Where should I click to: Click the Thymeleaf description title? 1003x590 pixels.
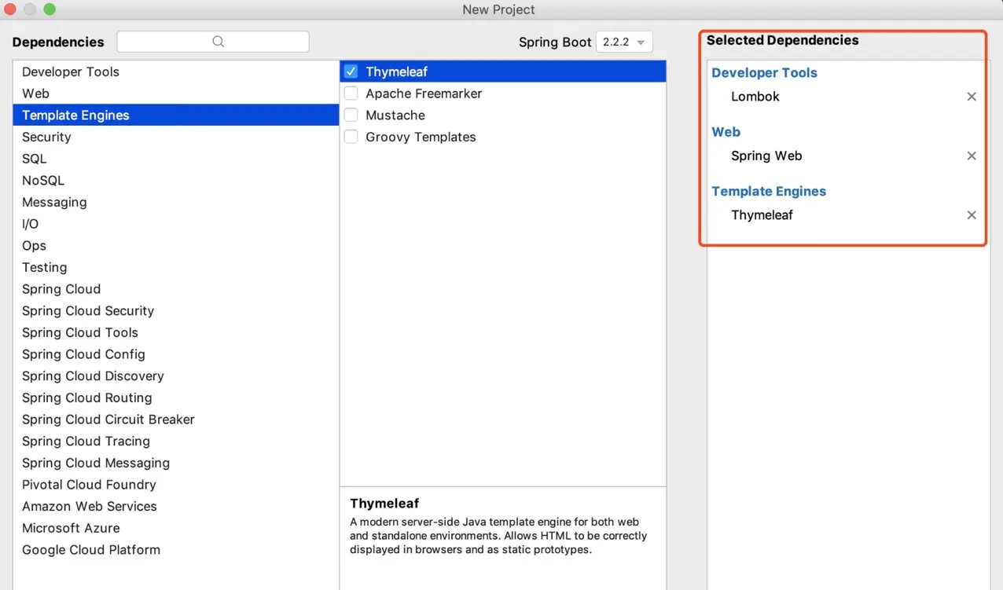click(x=384, y=504)
